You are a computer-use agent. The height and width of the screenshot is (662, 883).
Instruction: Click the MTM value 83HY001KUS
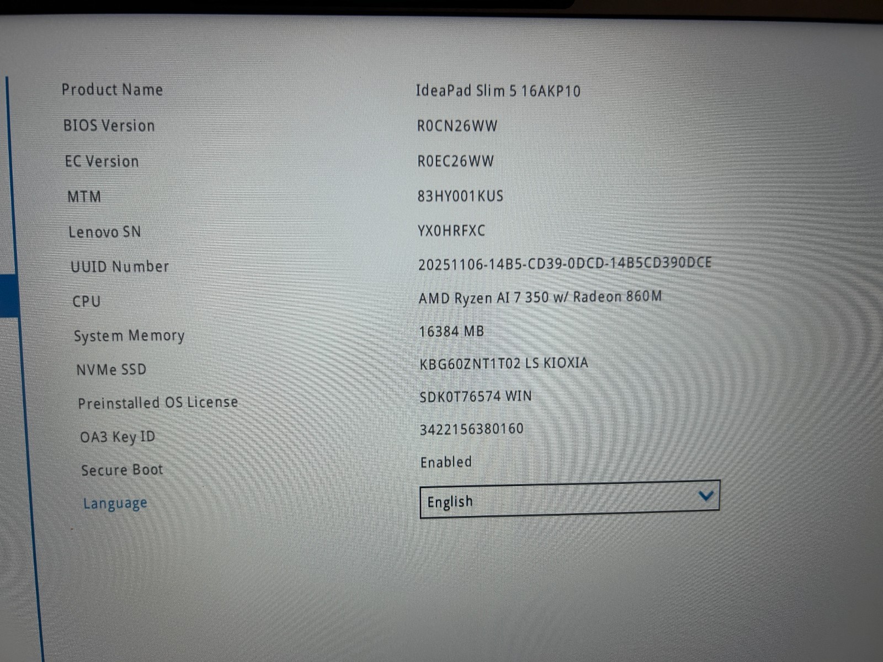point(460,196)
